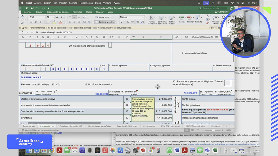The width and height of the screenshot is (278, 156).
Task: Decrease indent
Action: 85,22
